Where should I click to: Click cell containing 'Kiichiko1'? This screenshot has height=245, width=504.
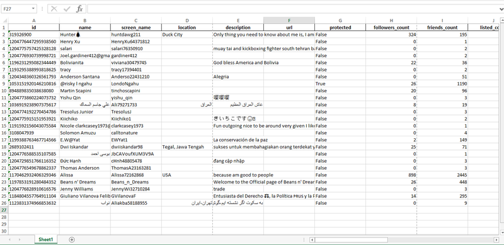[136, 119]
